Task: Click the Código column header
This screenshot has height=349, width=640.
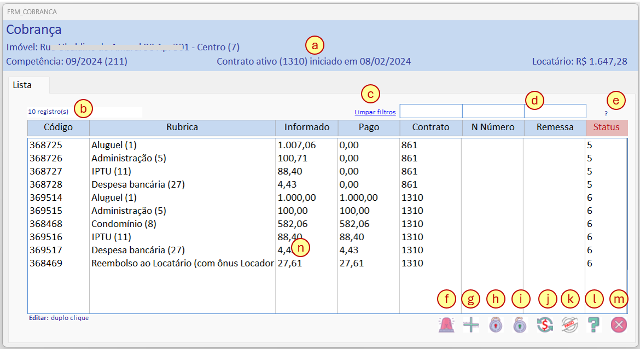Action: point(59,127)
